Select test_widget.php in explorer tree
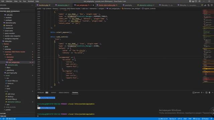The height and width of the screenshot is (120, 214). pos(14,62)
